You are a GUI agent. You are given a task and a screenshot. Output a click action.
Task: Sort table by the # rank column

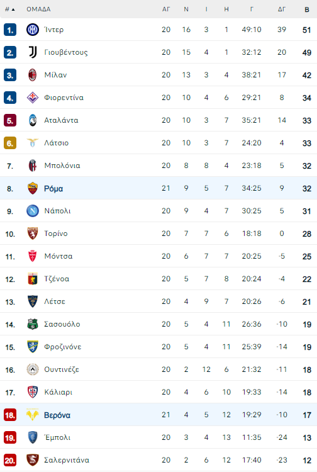9,9
